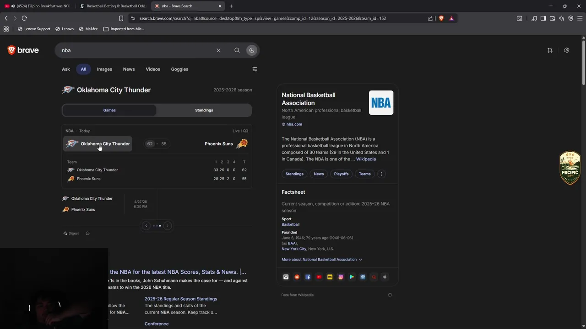This screenshot has height=329, width=586.
Task: Click the Brave Shields lion icon
Action: click(x=441, y=18)
